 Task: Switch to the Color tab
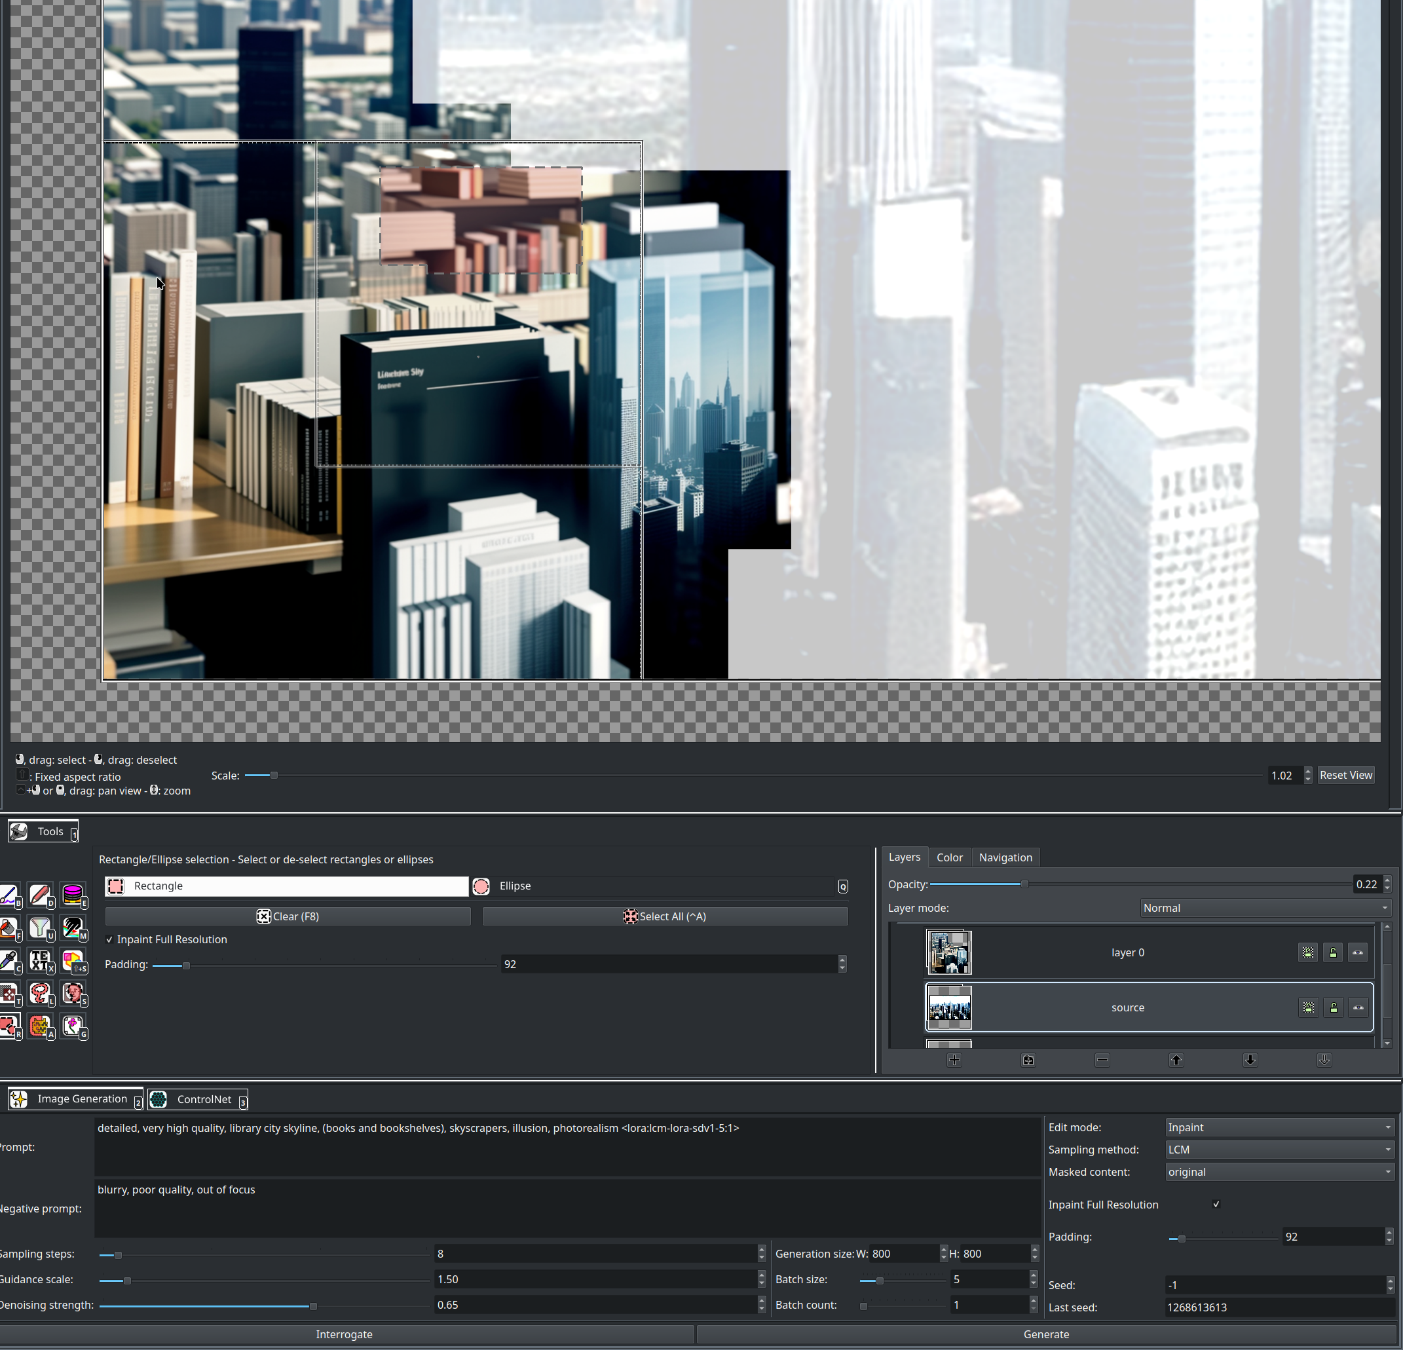click(x=948, y=857)
